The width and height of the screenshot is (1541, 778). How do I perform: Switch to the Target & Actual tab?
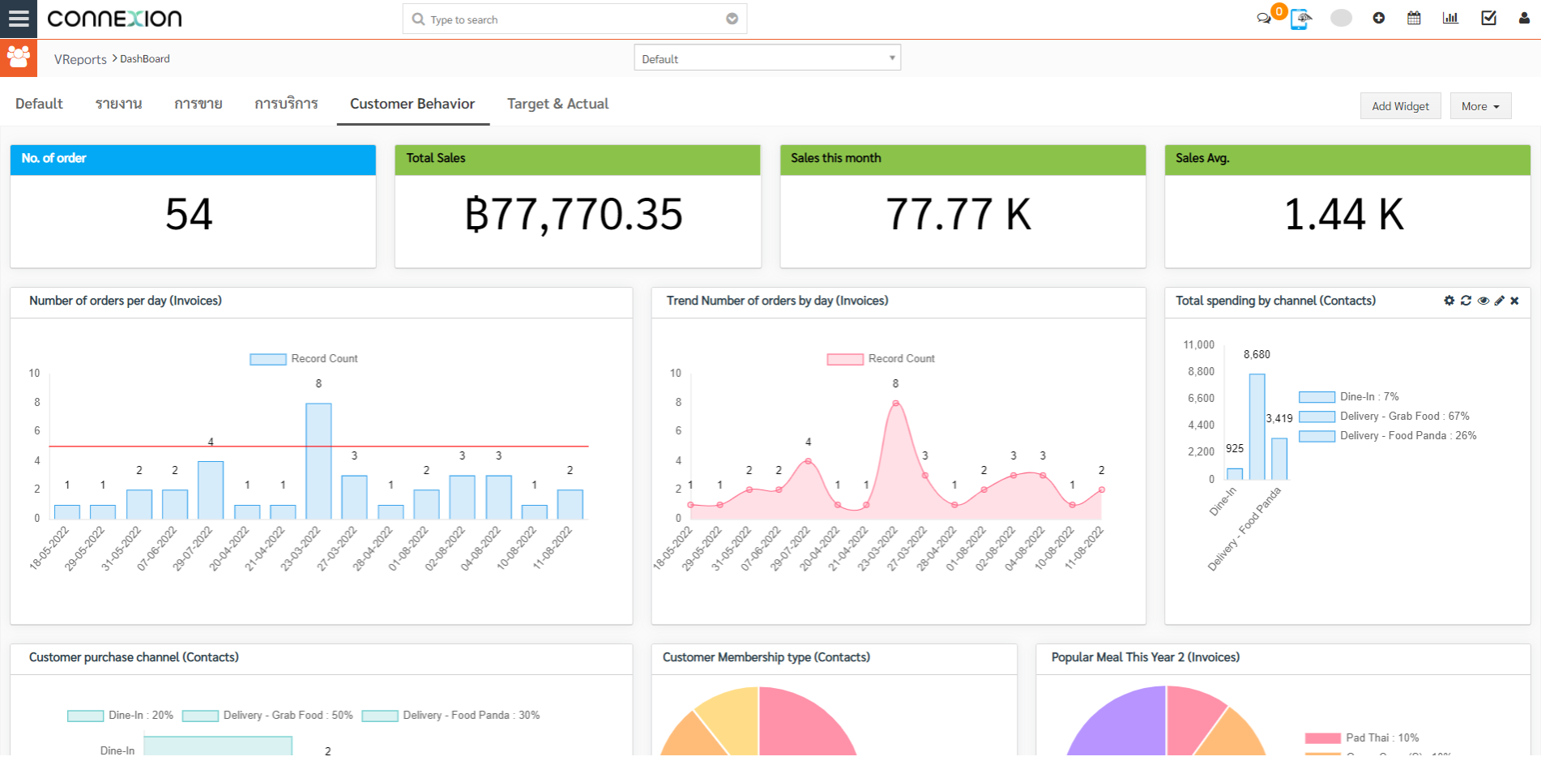[557, 104]
